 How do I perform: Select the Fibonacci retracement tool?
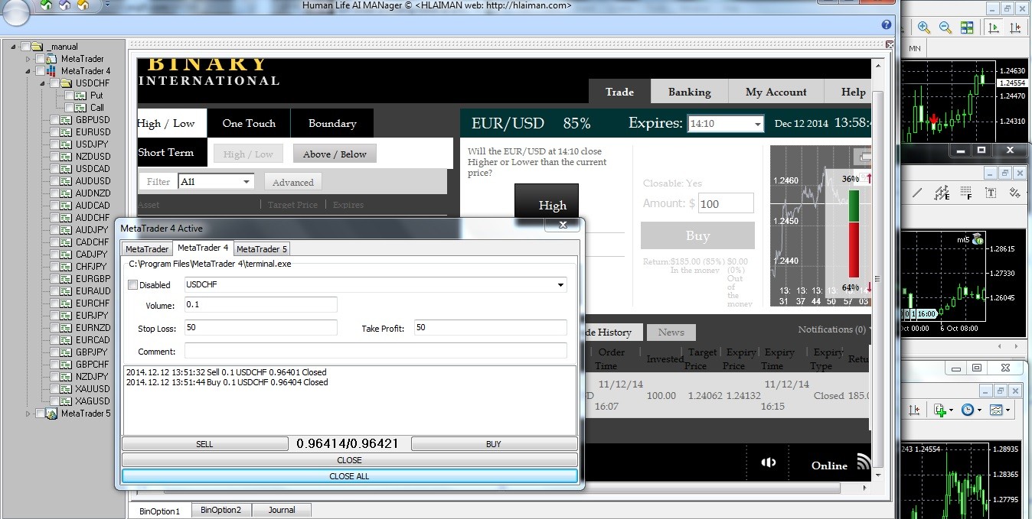click(x=966, y=193)
